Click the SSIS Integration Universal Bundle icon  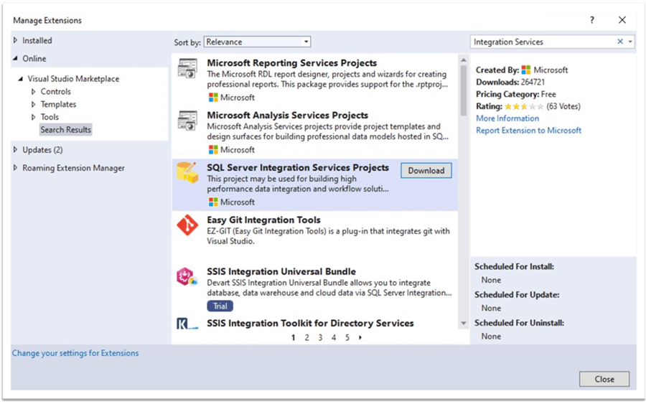187,277
